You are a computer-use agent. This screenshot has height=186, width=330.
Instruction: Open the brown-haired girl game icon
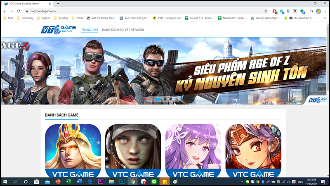253,150
